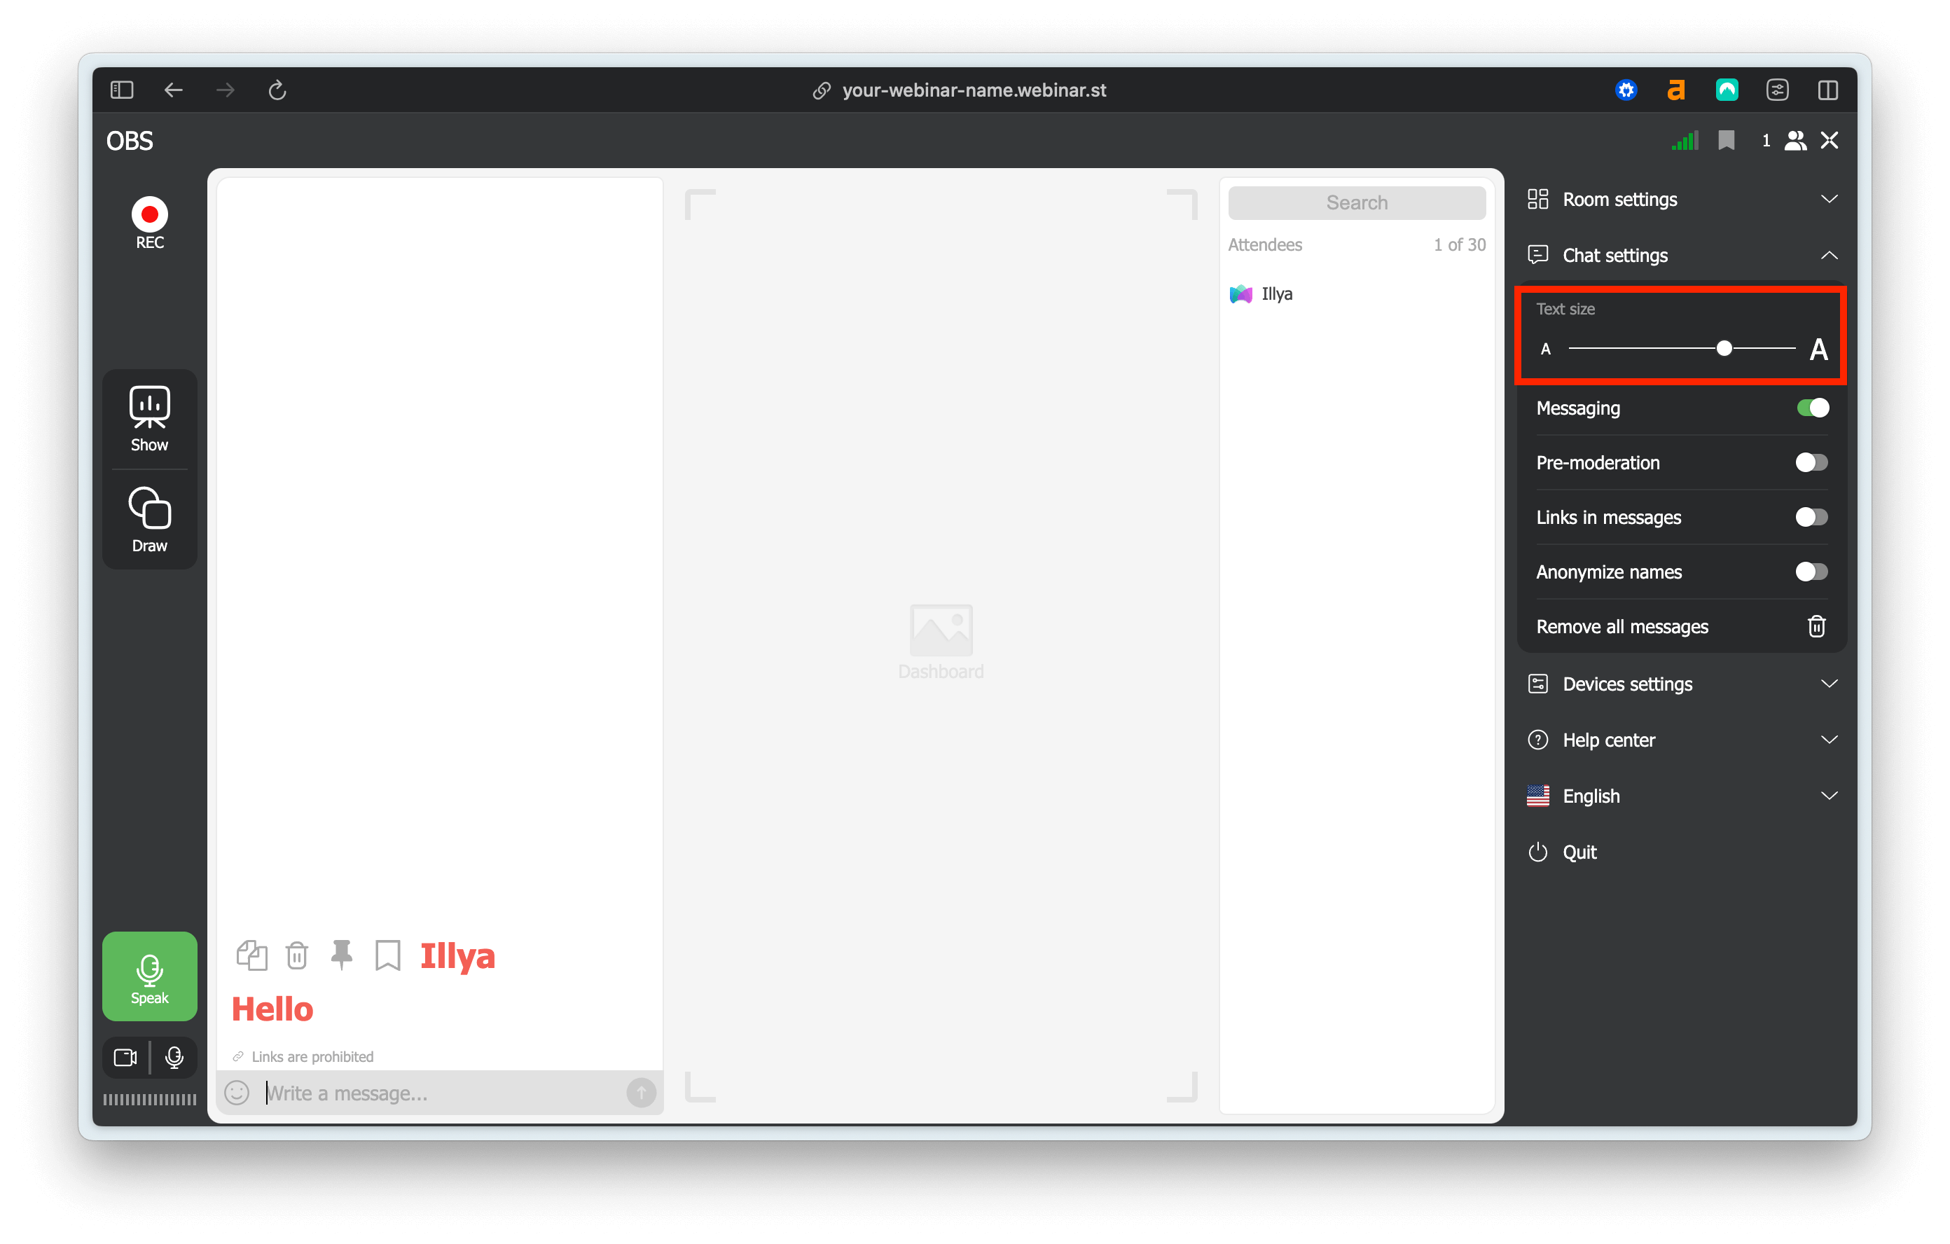Copy Illya's chat message
Image resolution: width=1950 pixels, height=1244 pixels.
click(x=252, y=955)
